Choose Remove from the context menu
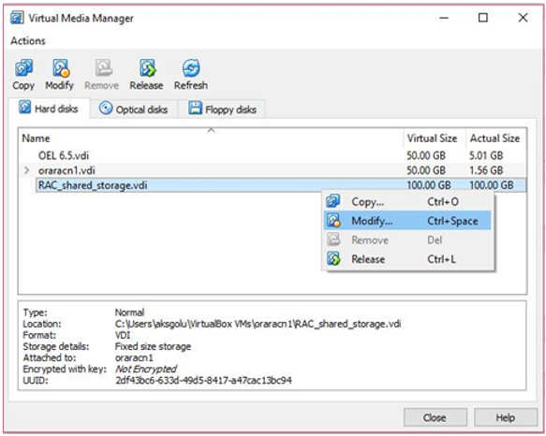The width and height of the screenshot is (546, 436). tap(407, 240)
